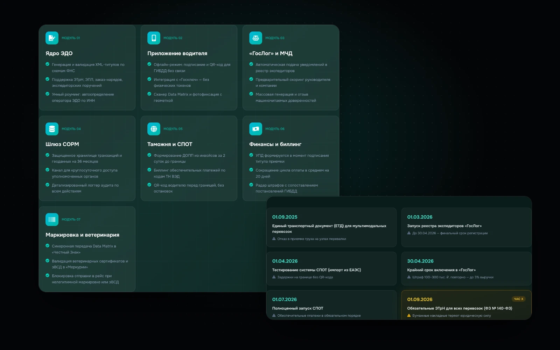Select the 'Таможня и СПОТ' heading
The image size is (560, 350).
[170, 144]
